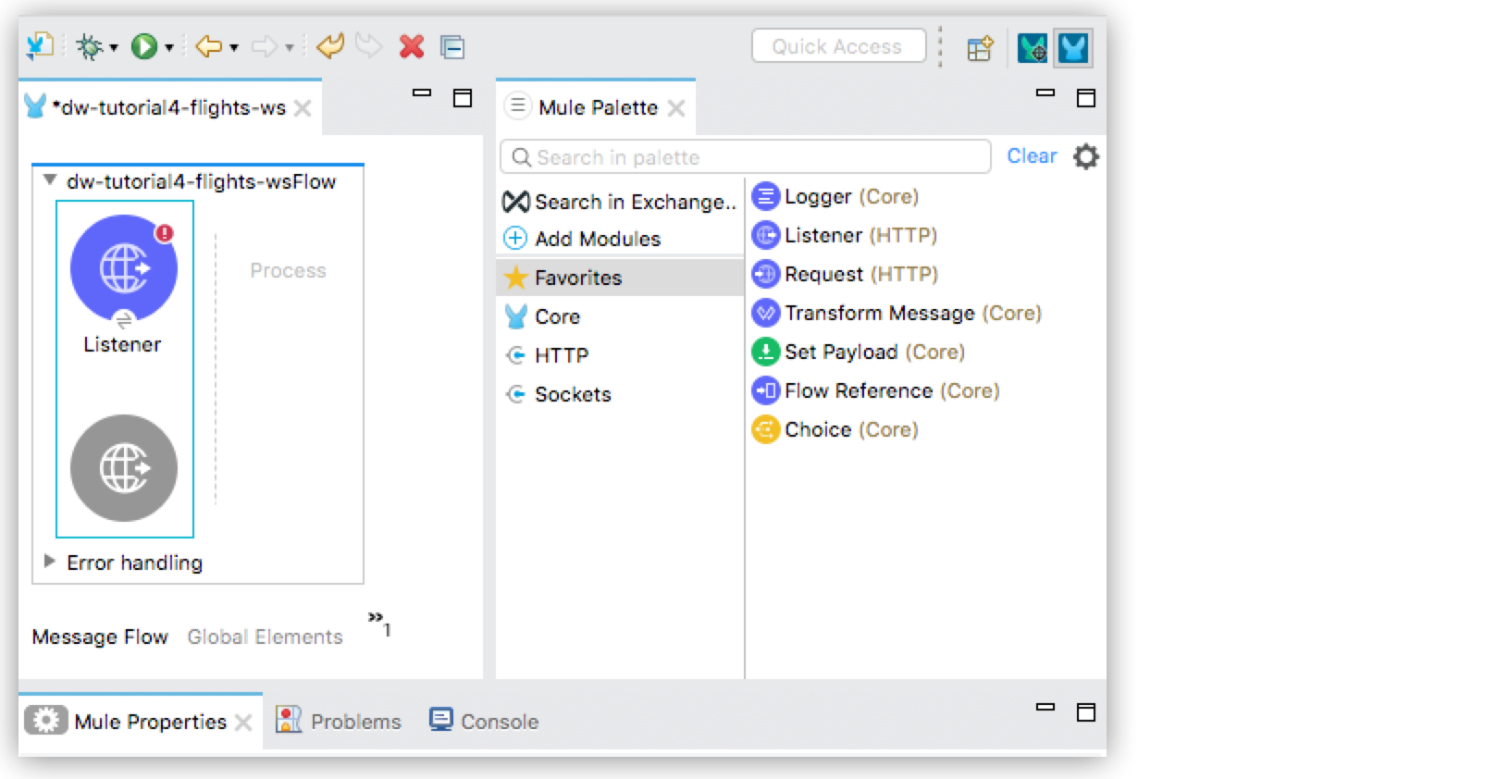Select the Listener component in the flow
This screenshot has width=1497, height=779.
point(124,269)
